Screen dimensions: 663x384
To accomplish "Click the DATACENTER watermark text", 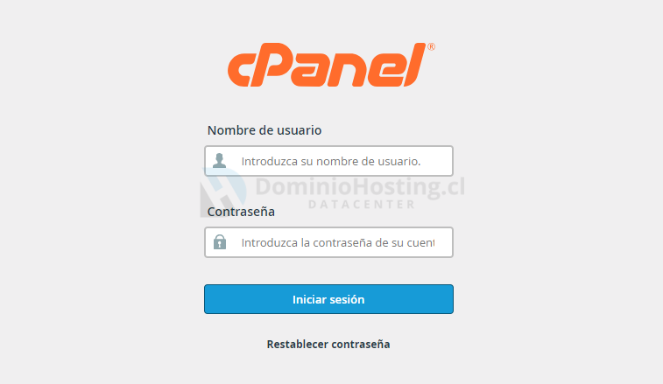I will (x=362, y=205).
